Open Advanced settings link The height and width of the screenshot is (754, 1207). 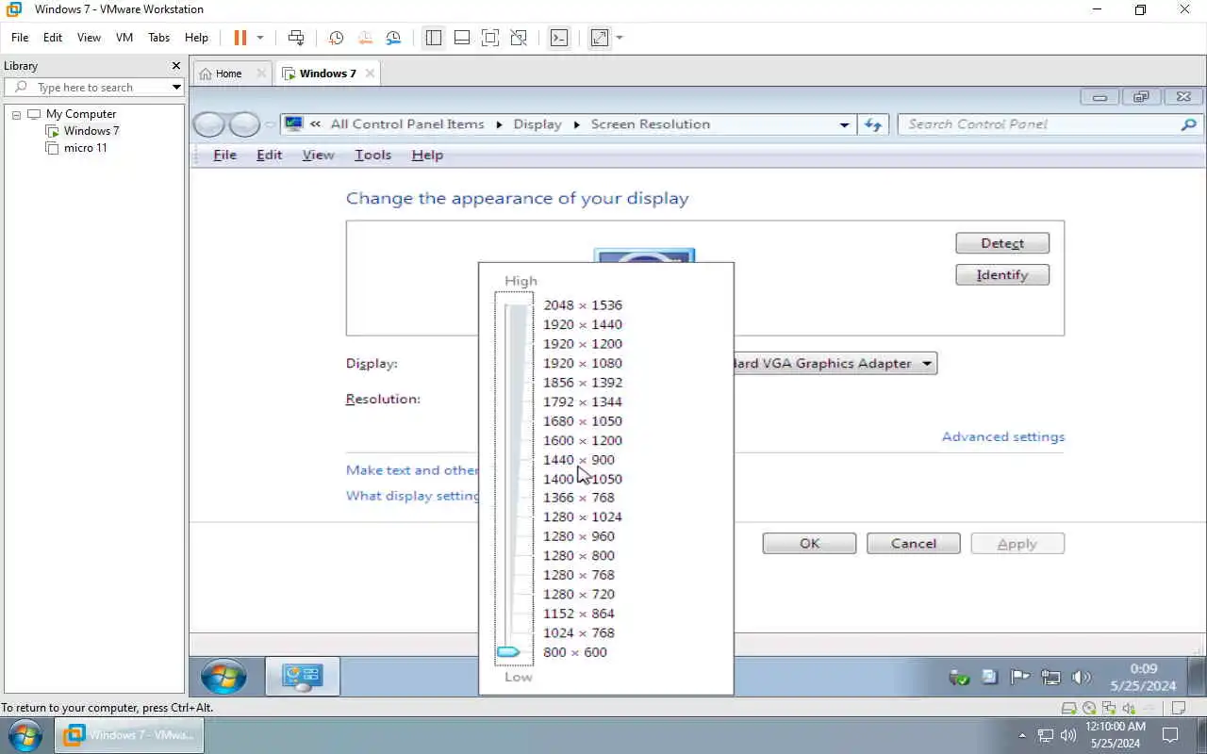(1003, 436)
